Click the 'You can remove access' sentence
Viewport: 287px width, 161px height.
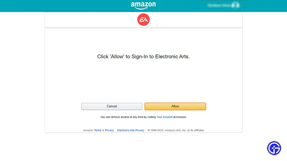[x=143, y=117]
